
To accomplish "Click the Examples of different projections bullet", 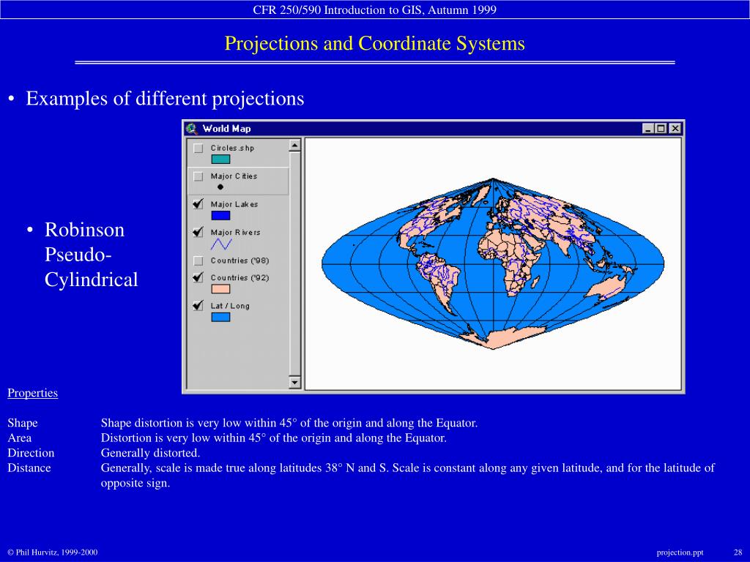I will coord(165,99).
